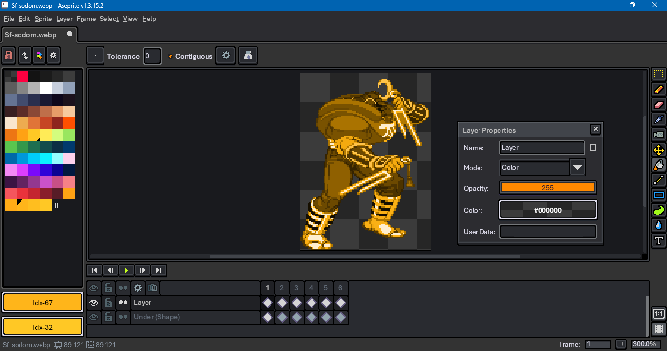Adjust the layer Opacity slider
This screenshot has width=667, height=351.
pyautogui.click(x=547, y=188)
